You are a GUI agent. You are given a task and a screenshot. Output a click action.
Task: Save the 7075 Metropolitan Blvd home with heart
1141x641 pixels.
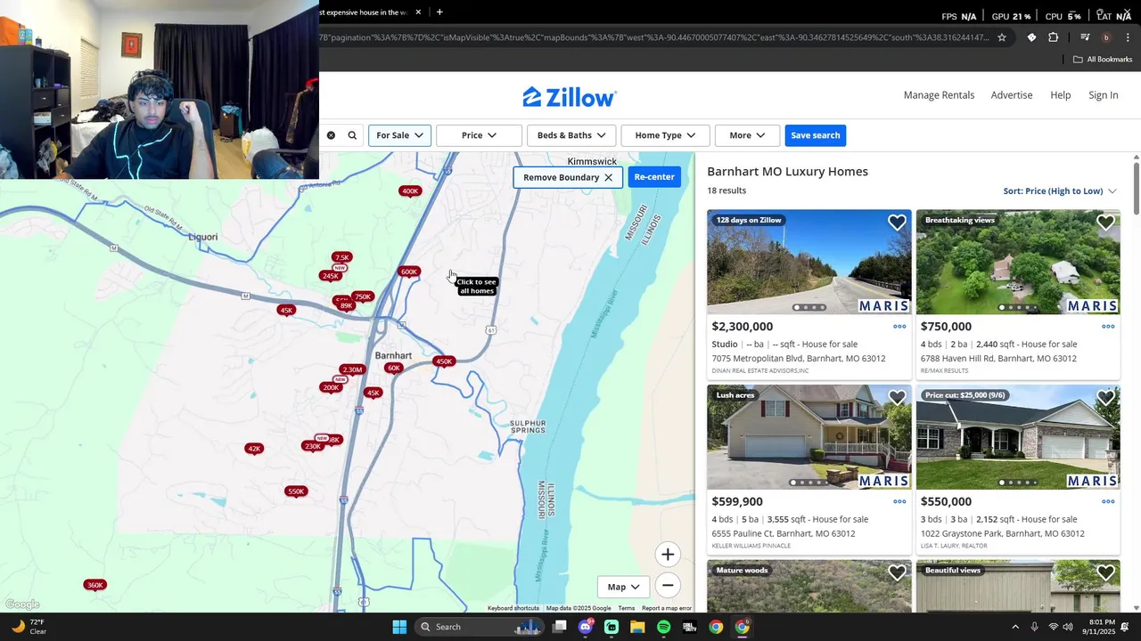897,223
